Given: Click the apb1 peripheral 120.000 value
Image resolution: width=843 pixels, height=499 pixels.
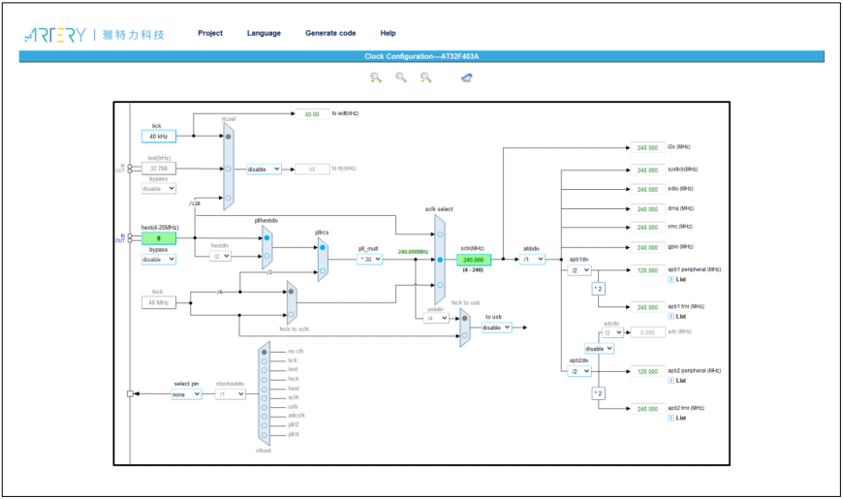Looking at the screenshot, I should pyautogui.click(x=648, y=270).
